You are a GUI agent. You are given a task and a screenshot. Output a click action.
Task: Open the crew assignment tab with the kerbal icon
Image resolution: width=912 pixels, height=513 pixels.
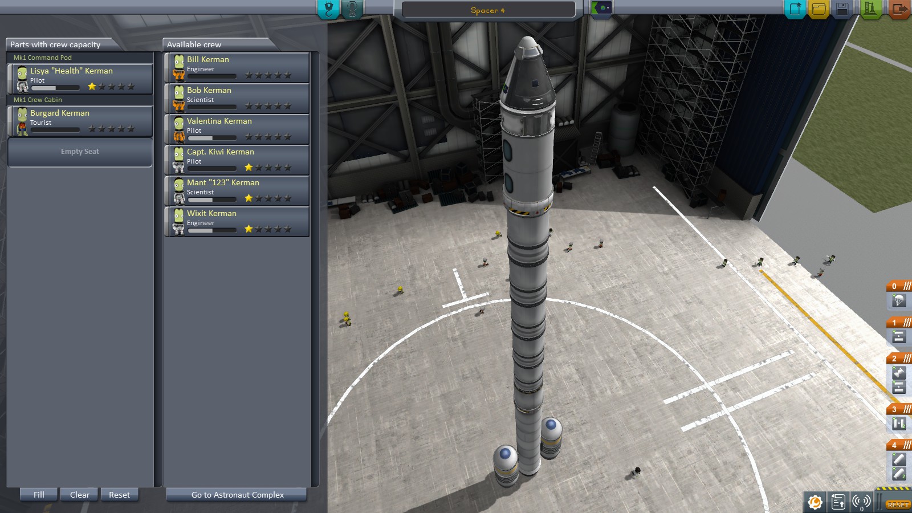click(352, 9)
